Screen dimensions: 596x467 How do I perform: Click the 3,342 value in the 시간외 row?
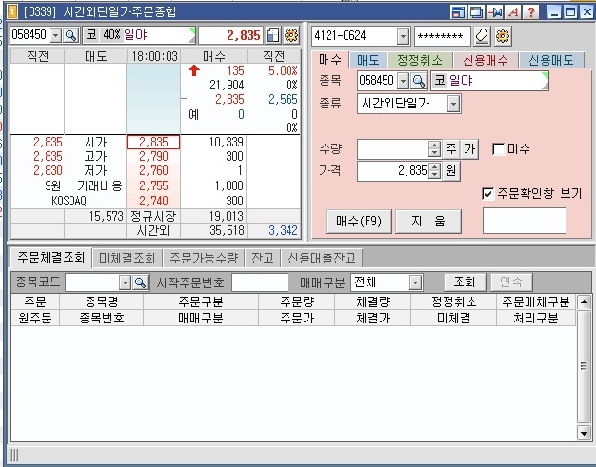283,230
